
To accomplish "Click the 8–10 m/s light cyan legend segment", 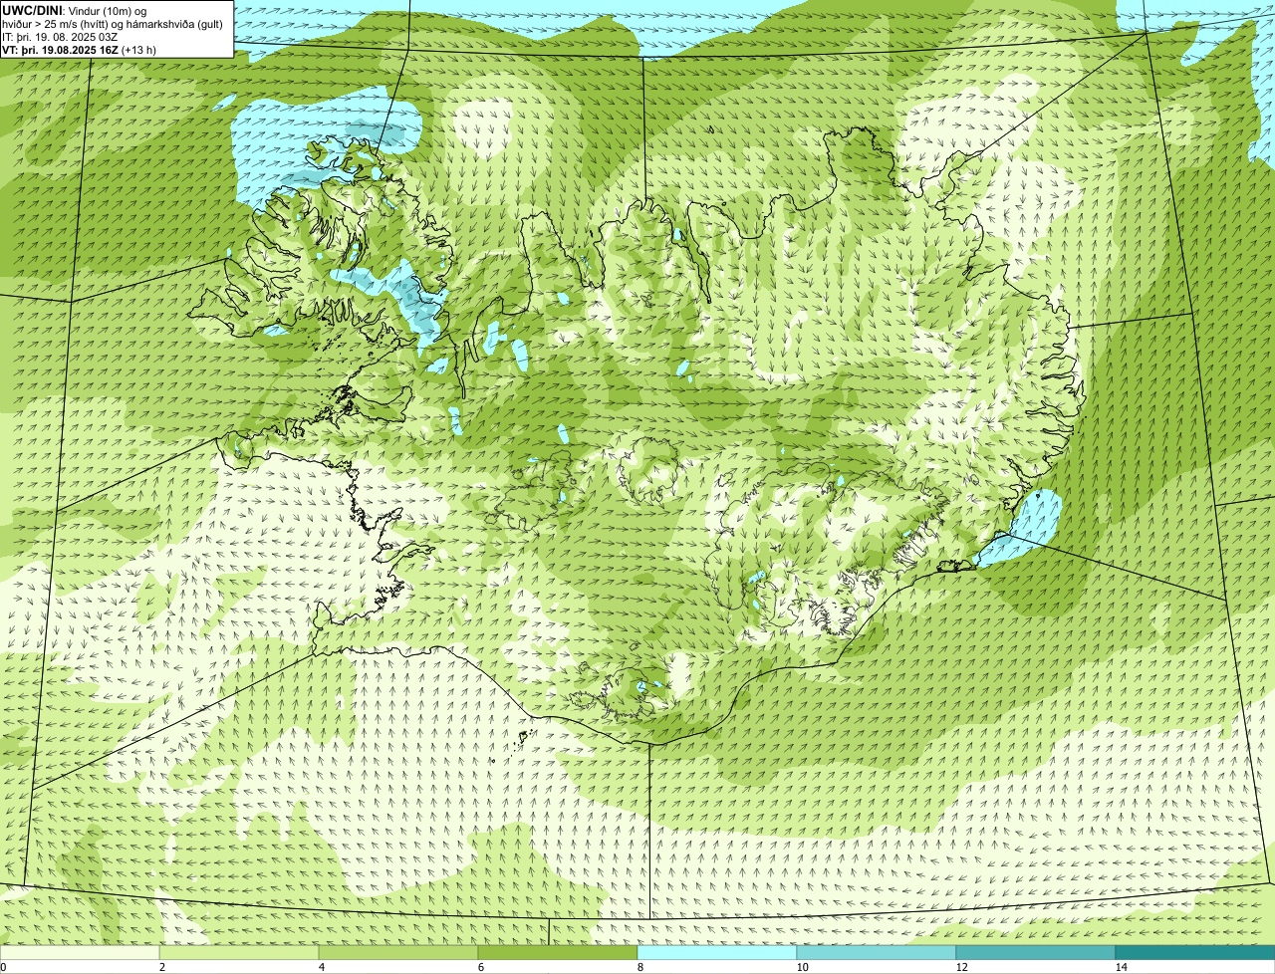I will tap(717, 952).
